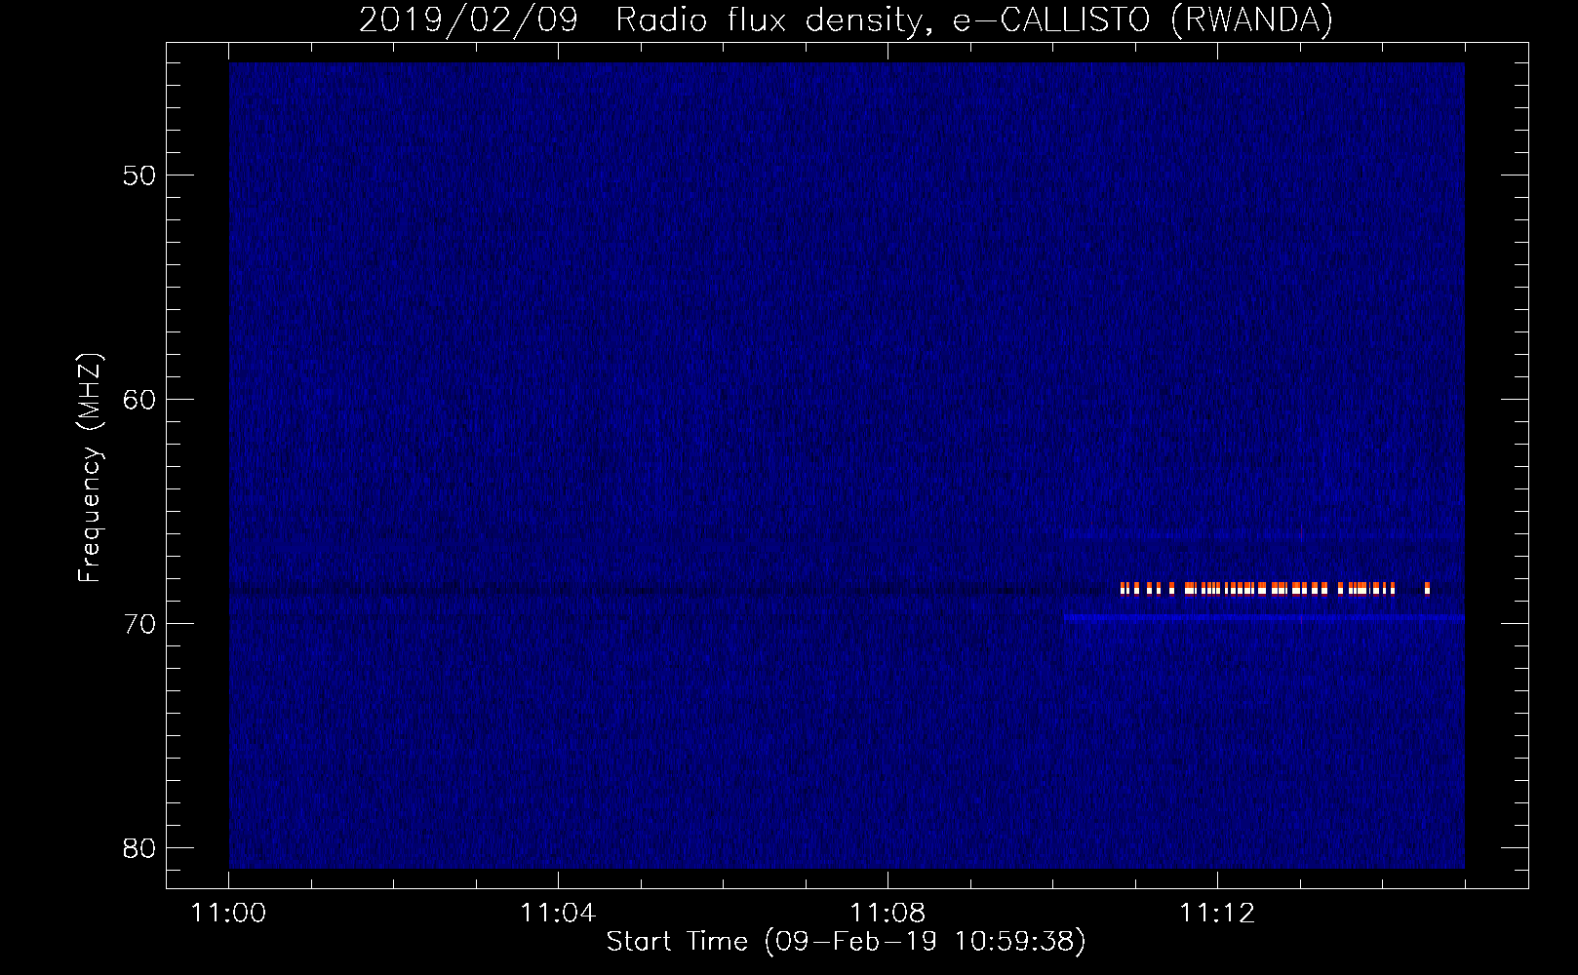
Task: Click the 'Start Time (09-Feb-19 10:59:38)' label
Action: 846,941
